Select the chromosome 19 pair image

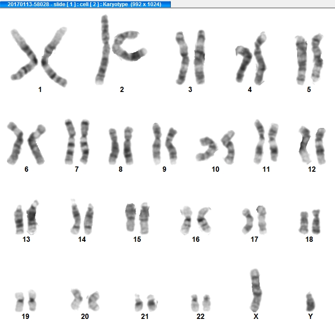click(25, 301)
